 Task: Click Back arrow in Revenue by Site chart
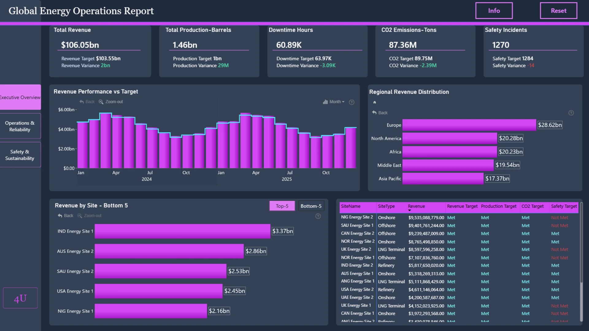click(x=60, y=216)
